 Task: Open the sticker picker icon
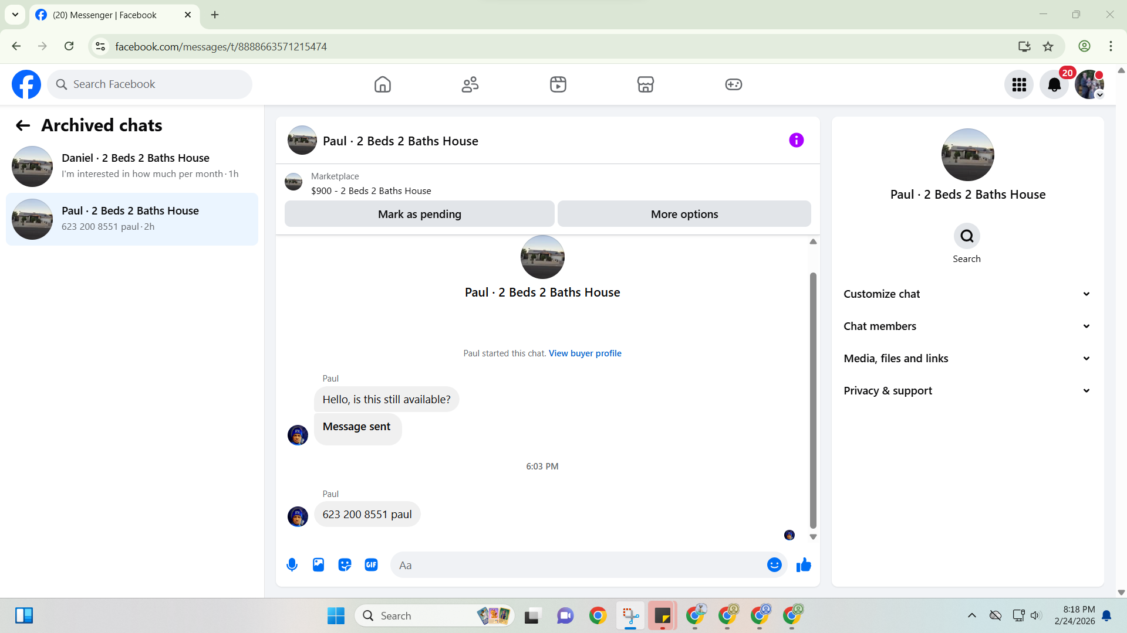(345, 565)
